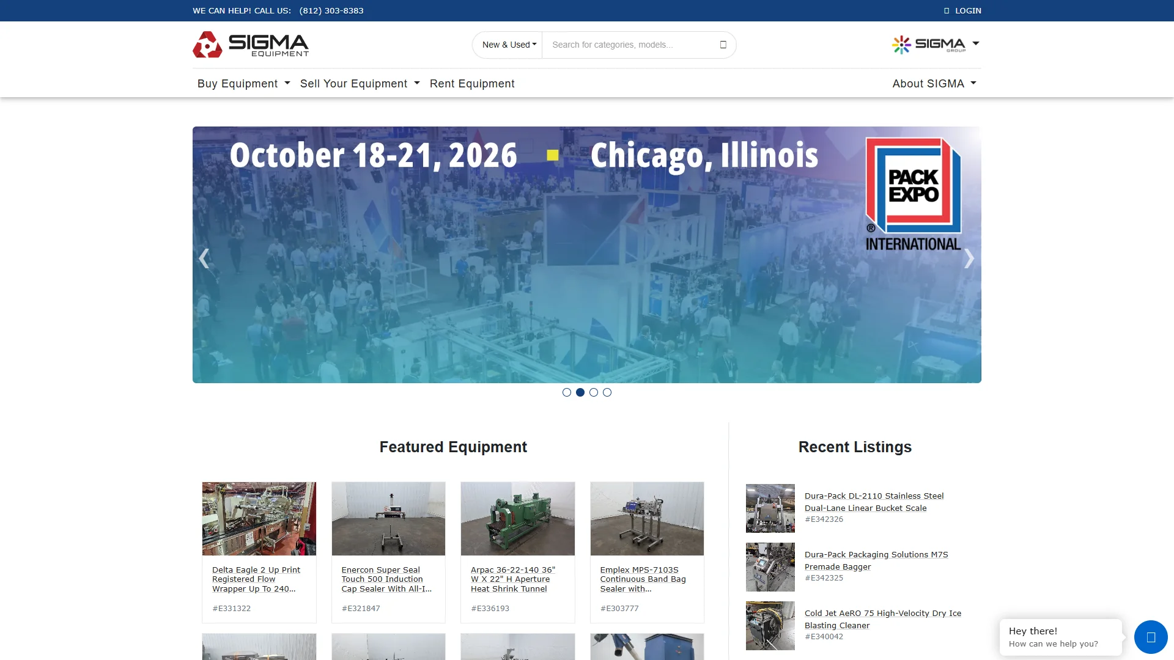This screenshot has width=1174, height=660.
Task: Open the Rent Equipment page
Action: 472,84
